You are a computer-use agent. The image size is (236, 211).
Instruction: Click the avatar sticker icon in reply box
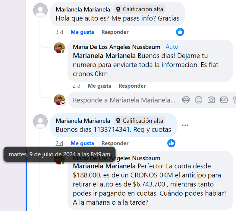coord(186,100)
